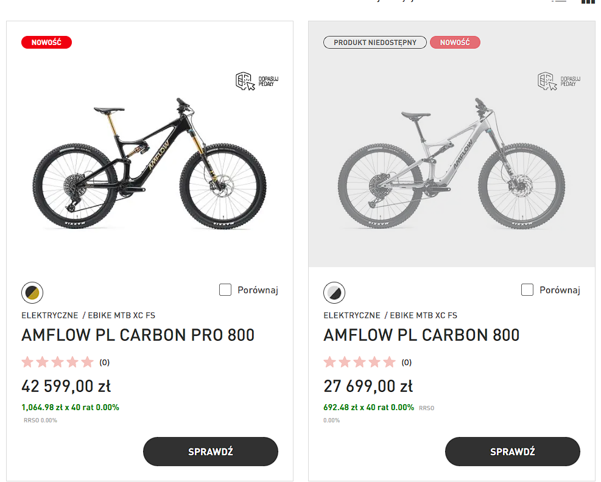Enable Porównaj for the 27 699 zł bike
This screenshot has width=601, height=482.
click(x=527, y=290)
